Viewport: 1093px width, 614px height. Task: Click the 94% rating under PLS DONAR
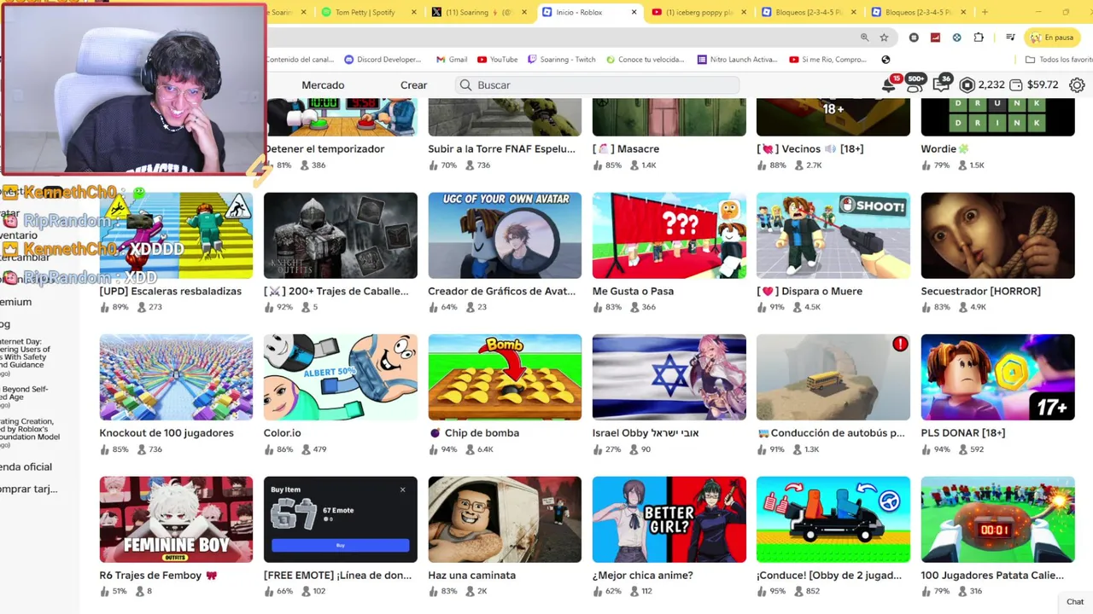942,449
